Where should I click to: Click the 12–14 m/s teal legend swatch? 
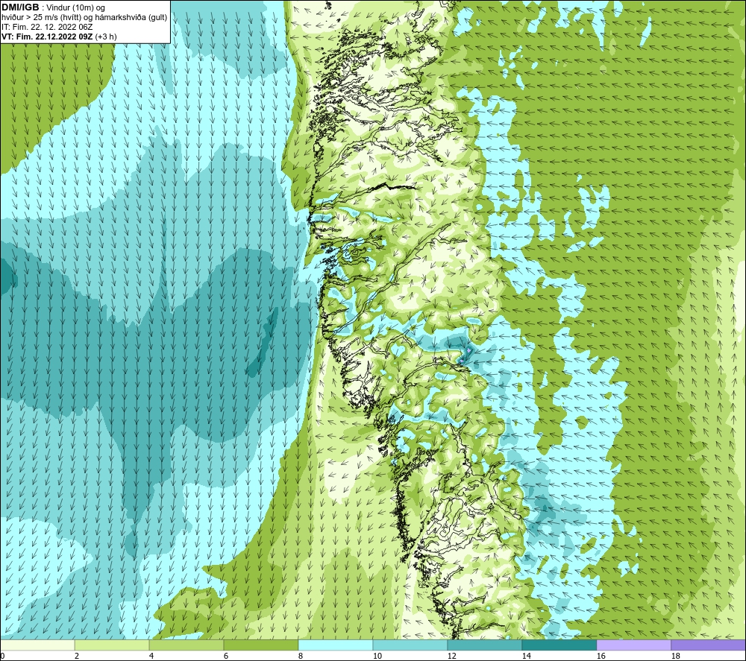tap(484, 645)
